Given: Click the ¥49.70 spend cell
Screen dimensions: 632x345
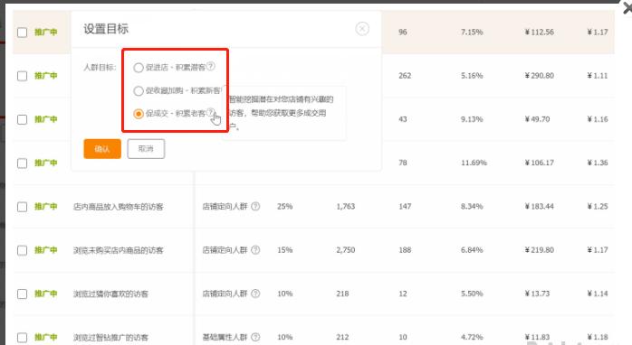Looking at the screenshot, I should point(537,119).
